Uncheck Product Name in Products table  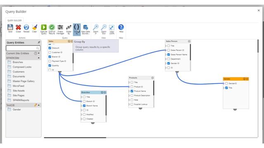coord(132,91)
